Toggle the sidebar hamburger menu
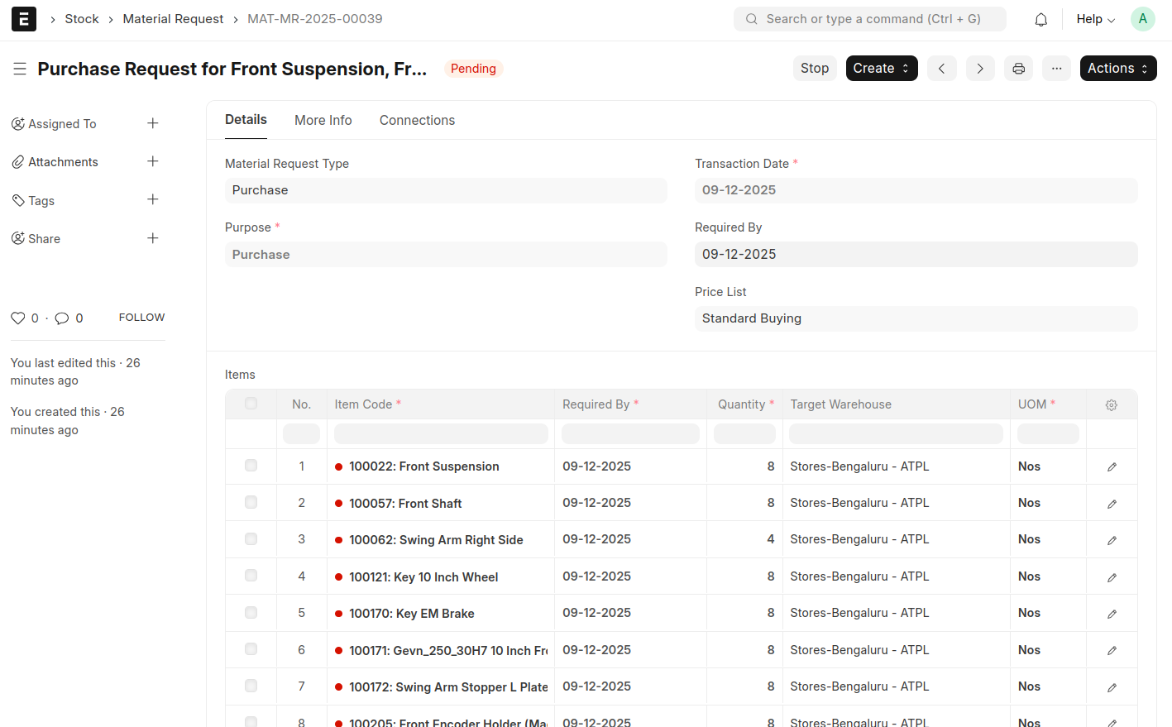The height and width of the screenshot is (727, 1172). tap(20, 69)
